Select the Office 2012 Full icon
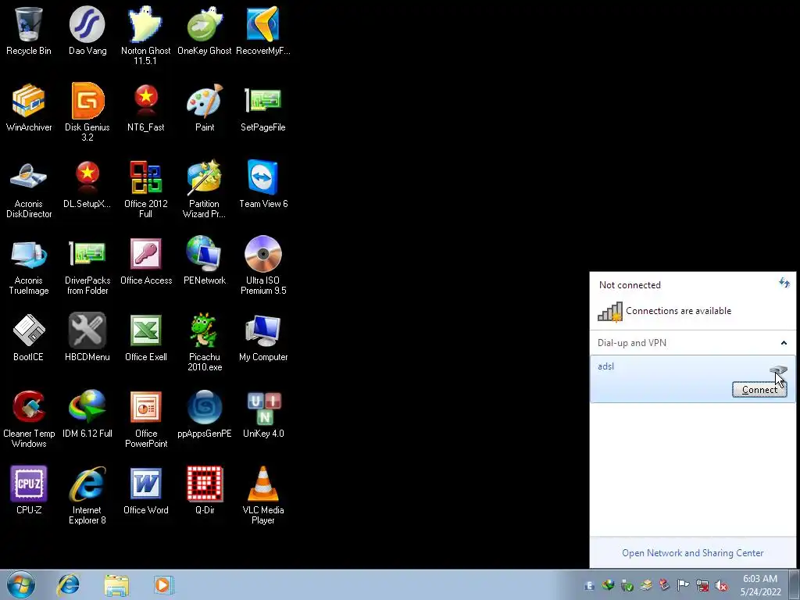Viewport: 800px width, 600px height. (x=146, y=189)
